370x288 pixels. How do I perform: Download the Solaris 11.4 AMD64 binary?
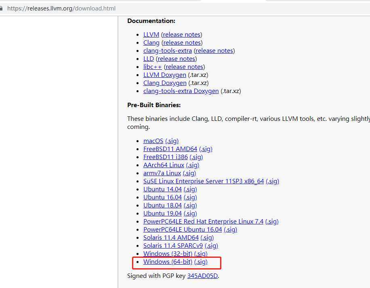pos(171,238)
